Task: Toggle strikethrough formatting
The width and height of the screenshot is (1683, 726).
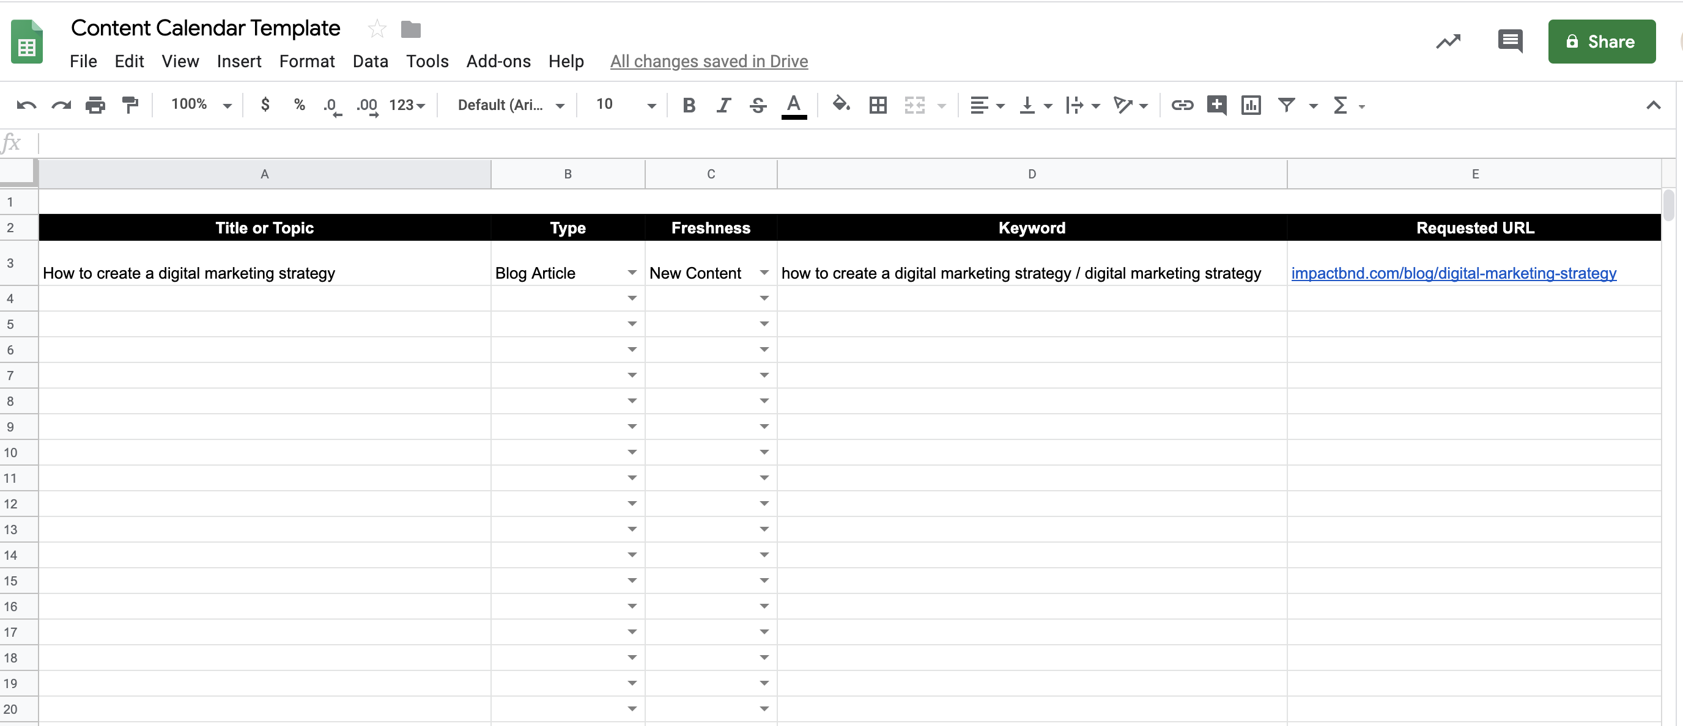Action: (758, 105)
